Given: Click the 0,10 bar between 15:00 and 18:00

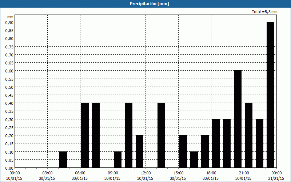Looking at the screenshot, I should (194, 159).
